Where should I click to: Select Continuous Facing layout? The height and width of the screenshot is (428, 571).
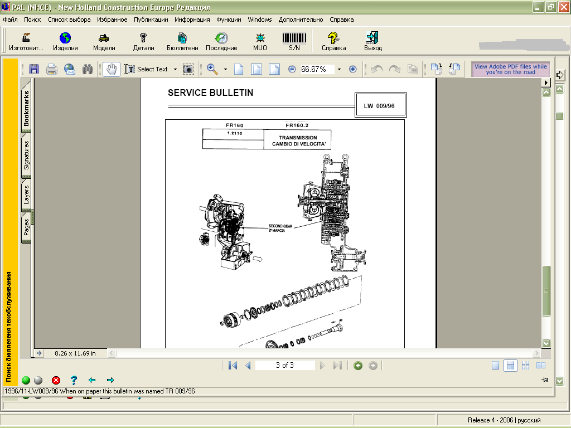[x=525, y=366]
